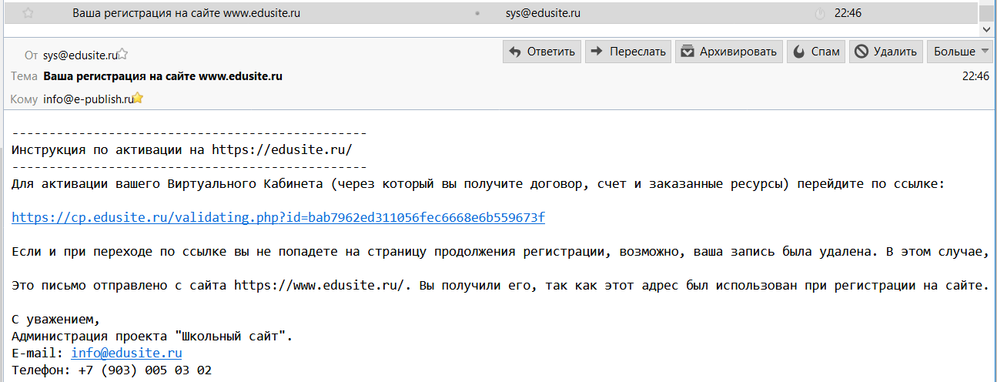
Task: Click the 'Кому' field label
Action: click(25, 99)
